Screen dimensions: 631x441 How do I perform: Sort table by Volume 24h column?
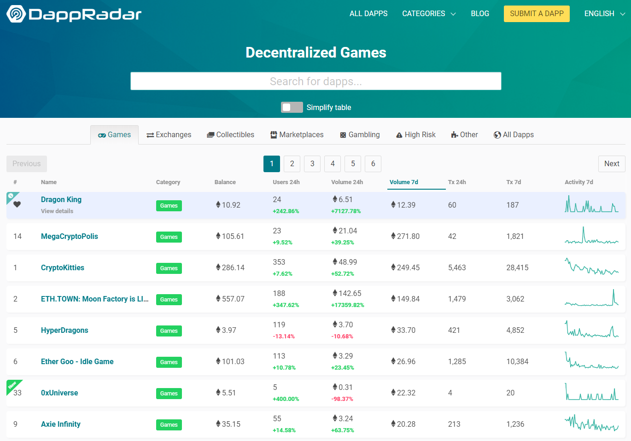tap(347, 182)
